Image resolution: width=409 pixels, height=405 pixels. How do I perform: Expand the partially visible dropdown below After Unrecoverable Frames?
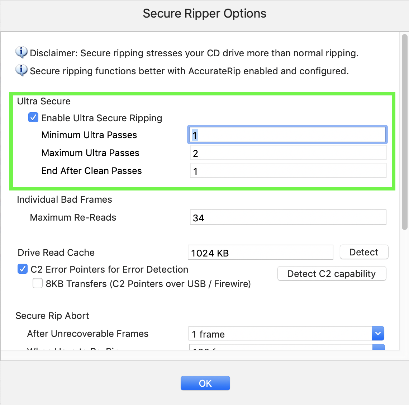click(379, 347)
